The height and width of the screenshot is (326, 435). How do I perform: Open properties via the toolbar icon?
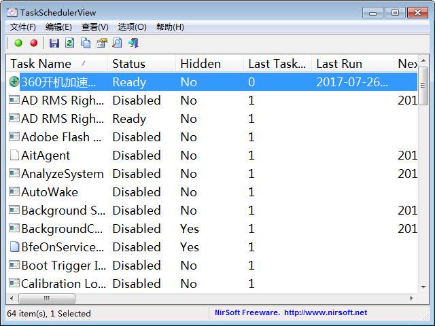click(x=102, y=43)
